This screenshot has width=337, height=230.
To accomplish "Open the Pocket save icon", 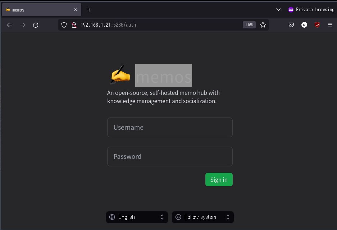I will (x=291, y=25).
